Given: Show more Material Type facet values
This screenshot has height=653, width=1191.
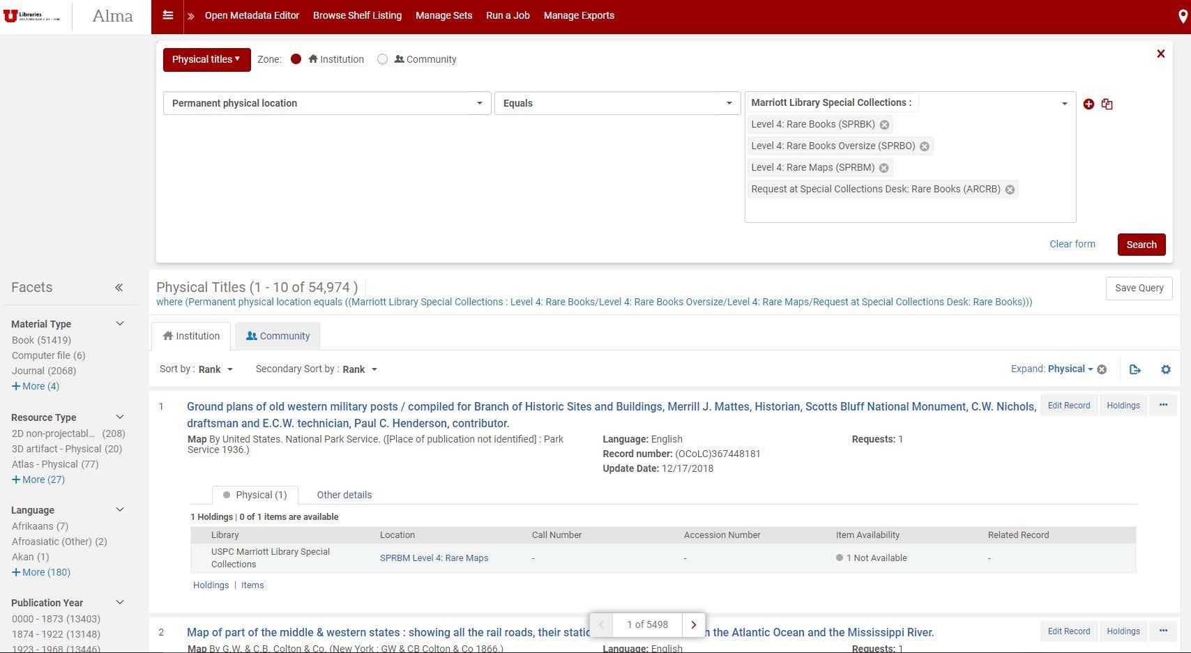Looking at the screenshot, I should coord(36,386).
